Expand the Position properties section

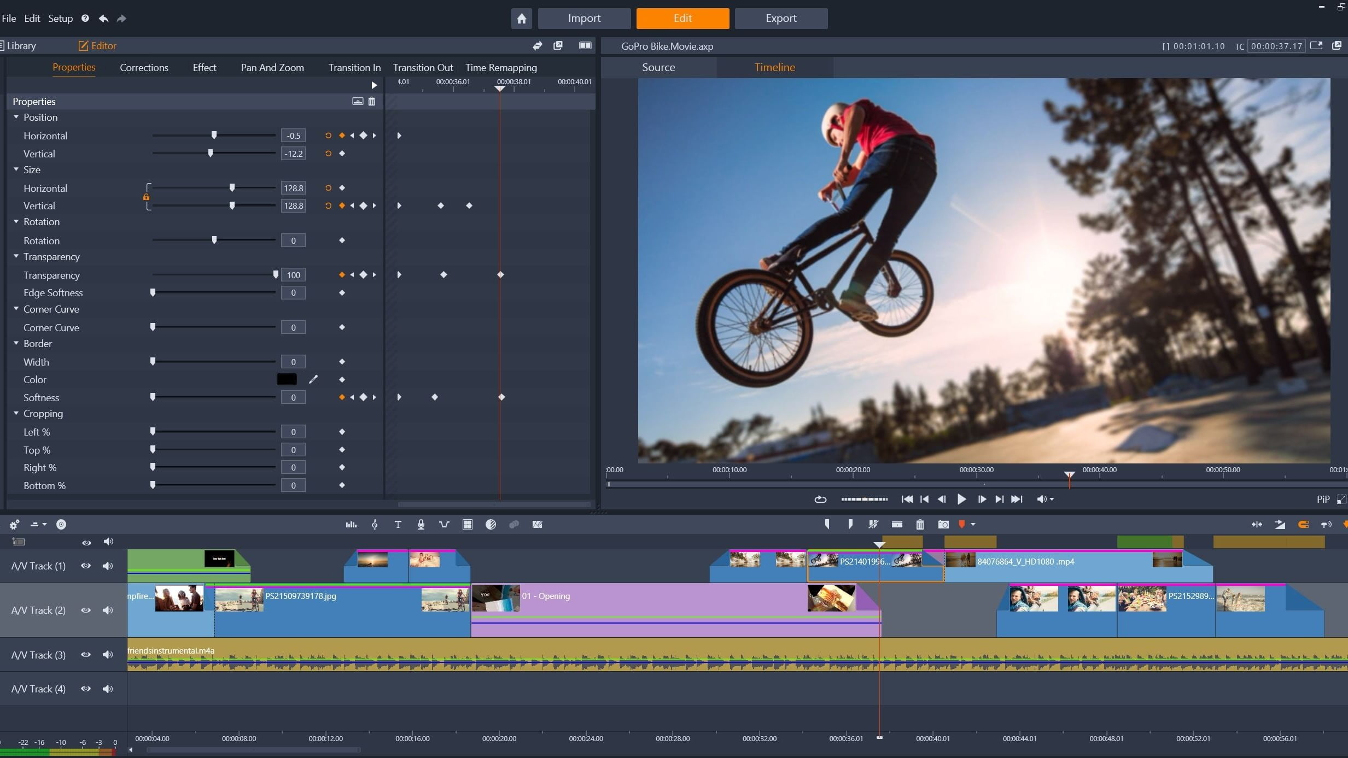pyautogui.click(x=16, y=116)
